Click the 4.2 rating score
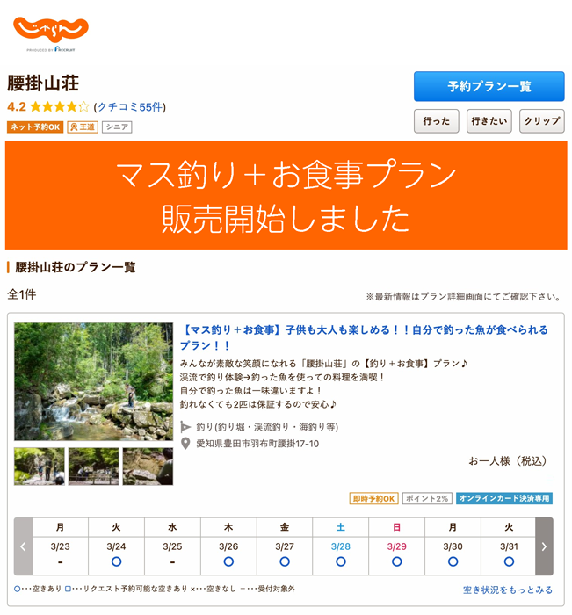This screenshot has height=615, width=572. coord(17,106)
